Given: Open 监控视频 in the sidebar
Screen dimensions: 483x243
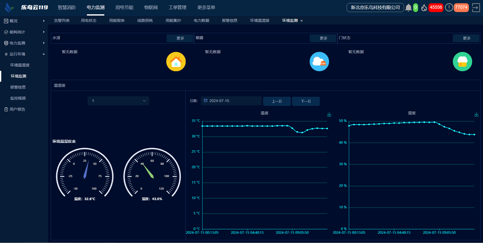Looking at the screenshot, I should click(18, 98).
